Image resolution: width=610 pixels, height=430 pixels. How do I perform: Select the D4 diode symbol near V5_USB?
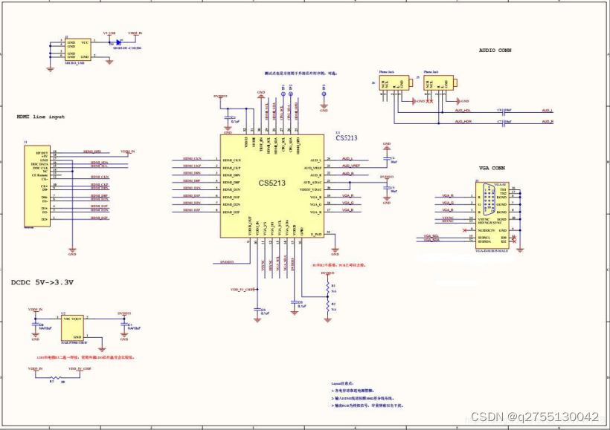(x=119, y=42)
